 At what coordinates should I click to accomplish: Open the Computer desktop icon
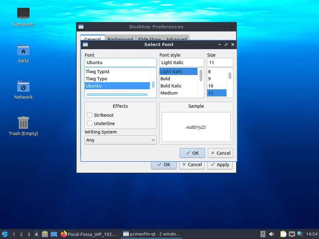[x=23, y=17]
